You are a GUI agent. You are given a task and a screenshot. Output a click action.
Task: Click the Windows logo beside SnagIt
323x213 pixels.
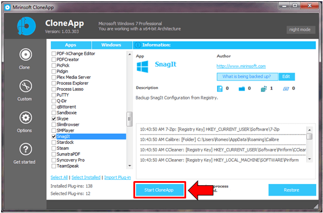(x=142, y=66)
